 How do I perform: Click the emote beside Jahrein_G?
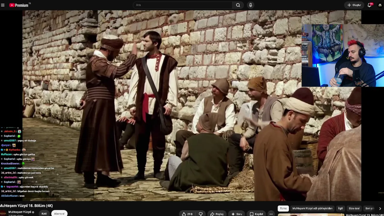point(19,131)
